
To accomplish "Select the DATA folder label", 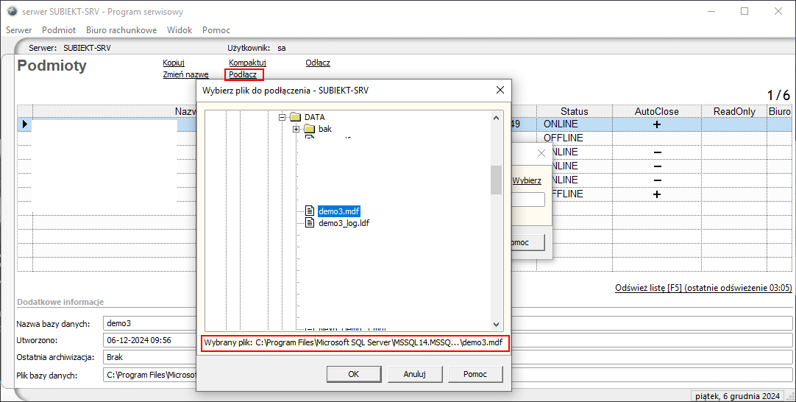I will (x=314, y=117).
